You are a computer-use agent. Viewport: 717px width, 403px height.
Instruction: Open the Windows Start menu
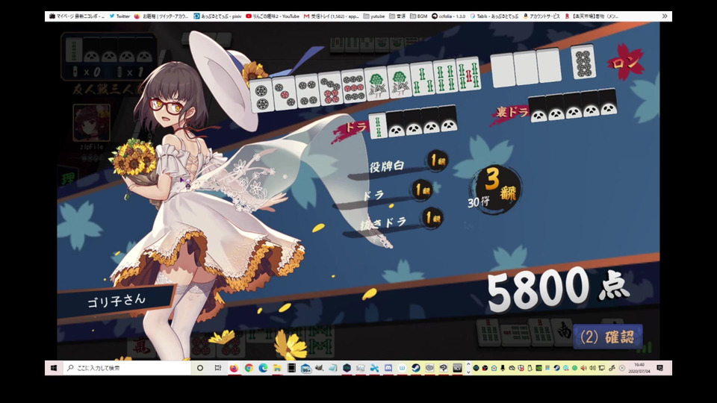(54, 368)
